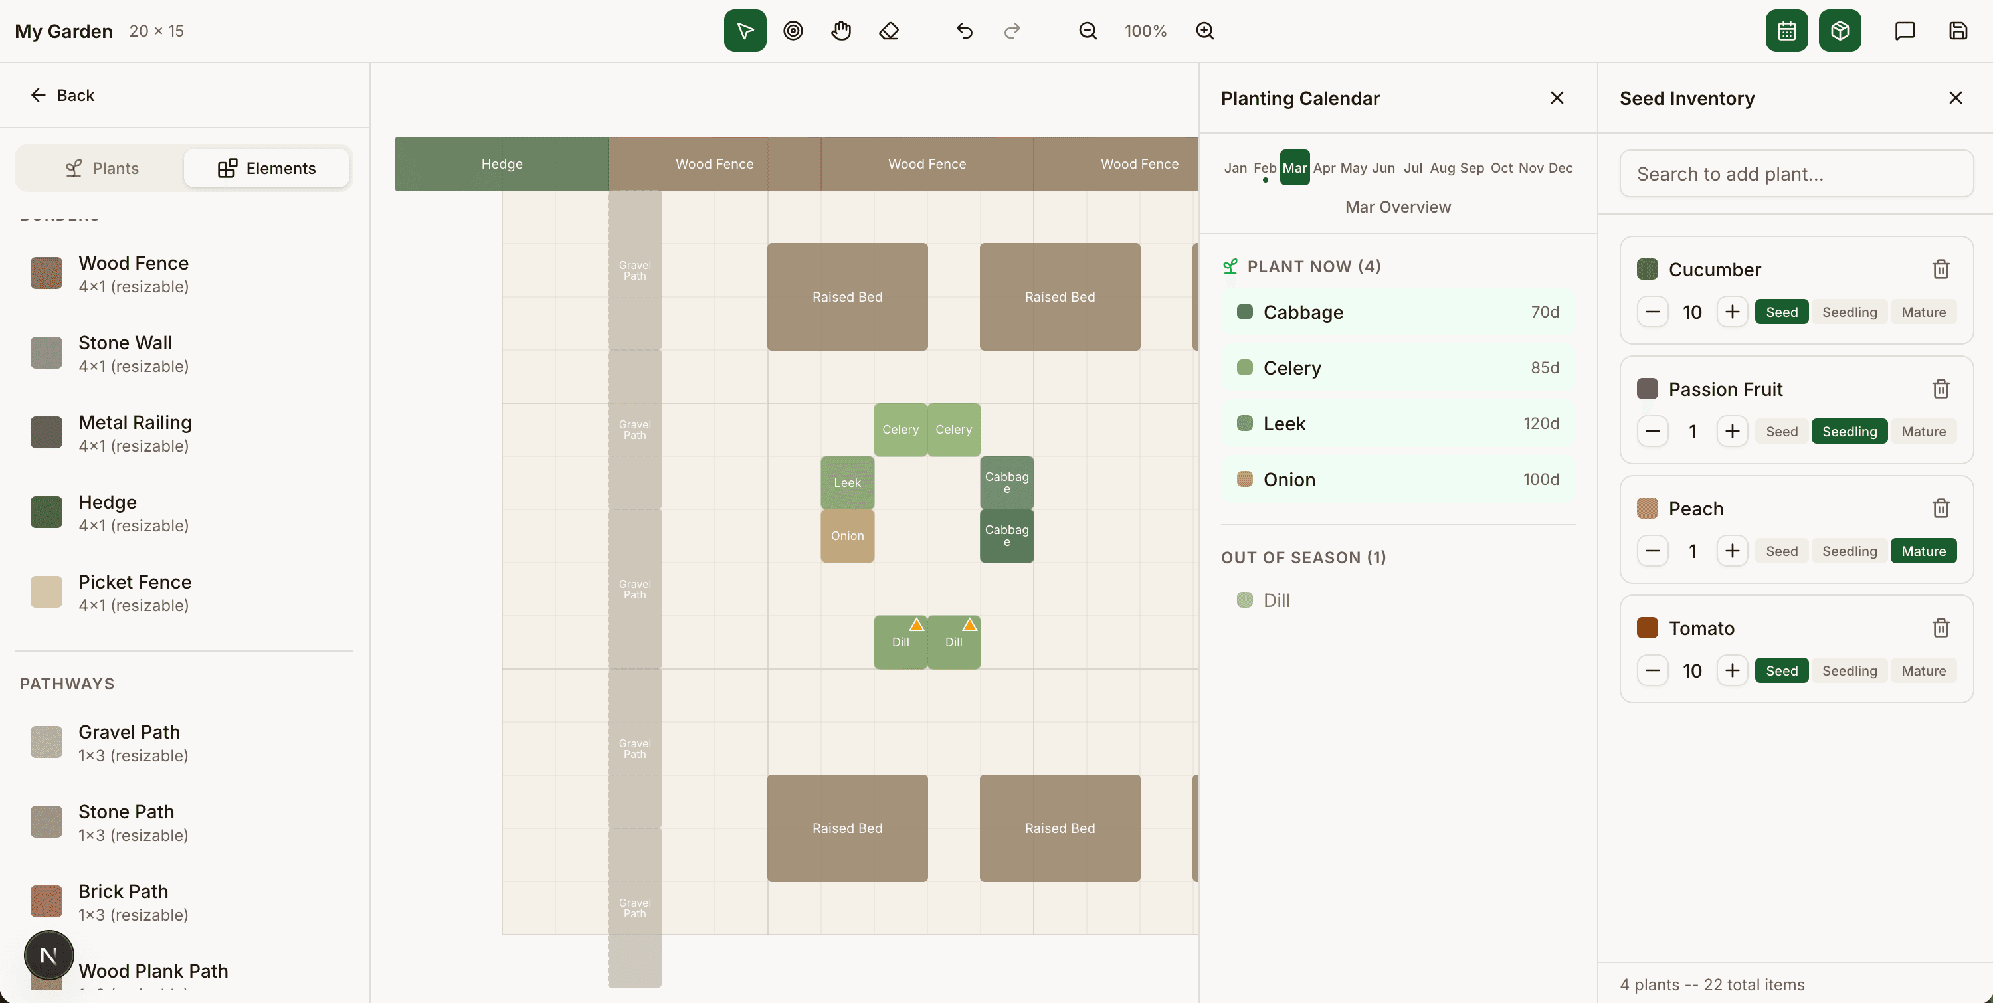Close the Planting Calendar panel

point(1557,98)
